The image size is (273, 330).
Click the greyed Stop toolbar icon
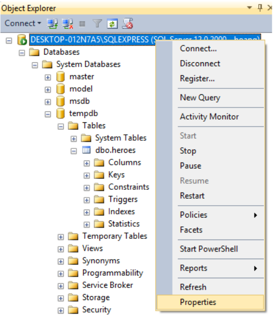82,24
